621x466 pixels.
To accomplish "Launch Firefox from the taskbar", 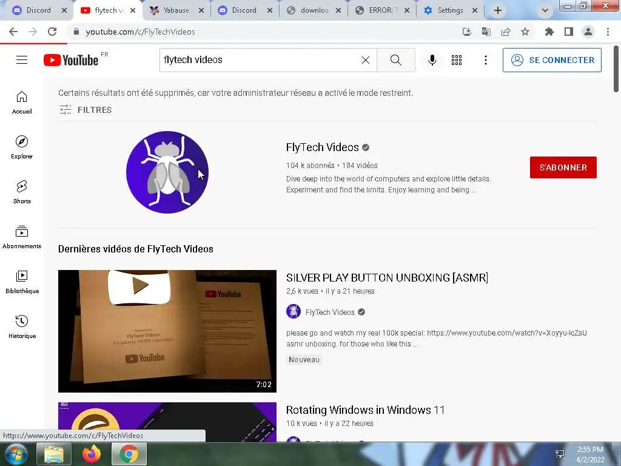I will point(92,454).
